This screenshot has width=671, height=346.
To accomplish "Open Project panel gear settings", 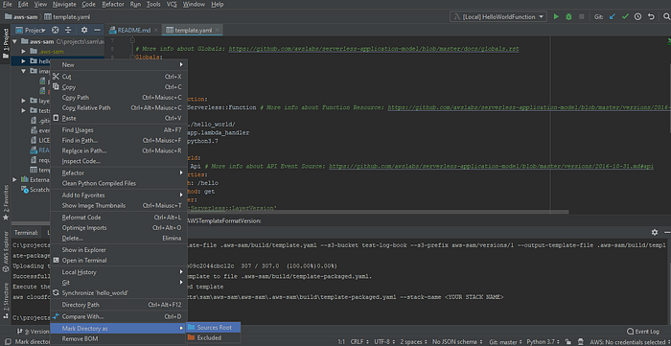I will click(84, 30).
